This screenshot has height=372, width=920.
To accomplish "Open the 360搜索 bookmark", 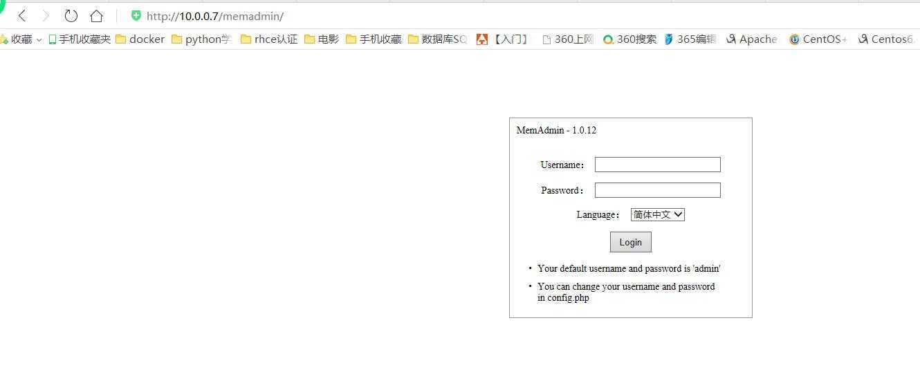I will (x=629, y=39).
